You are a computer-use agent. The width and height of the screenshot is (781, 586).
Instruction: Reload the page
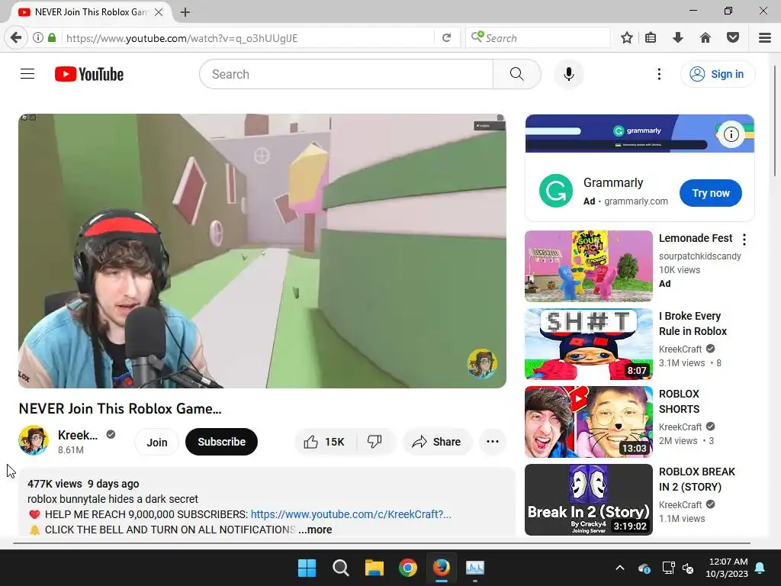(447, 38)
